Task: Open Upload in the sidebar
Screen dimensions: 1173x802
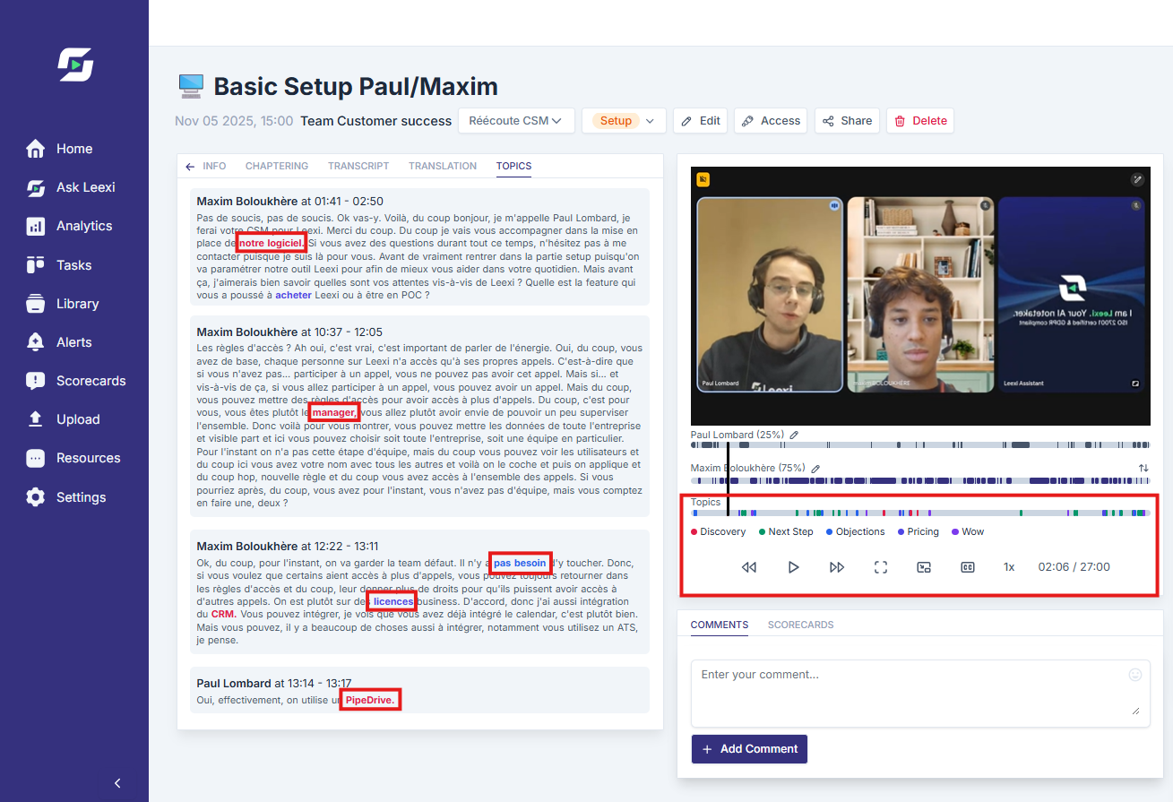Action: pyautogui.click(x=62, y=419)
